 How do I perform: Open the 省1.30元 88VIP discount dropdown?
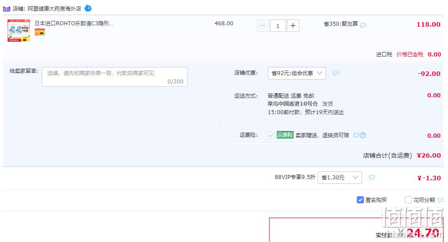340,178
